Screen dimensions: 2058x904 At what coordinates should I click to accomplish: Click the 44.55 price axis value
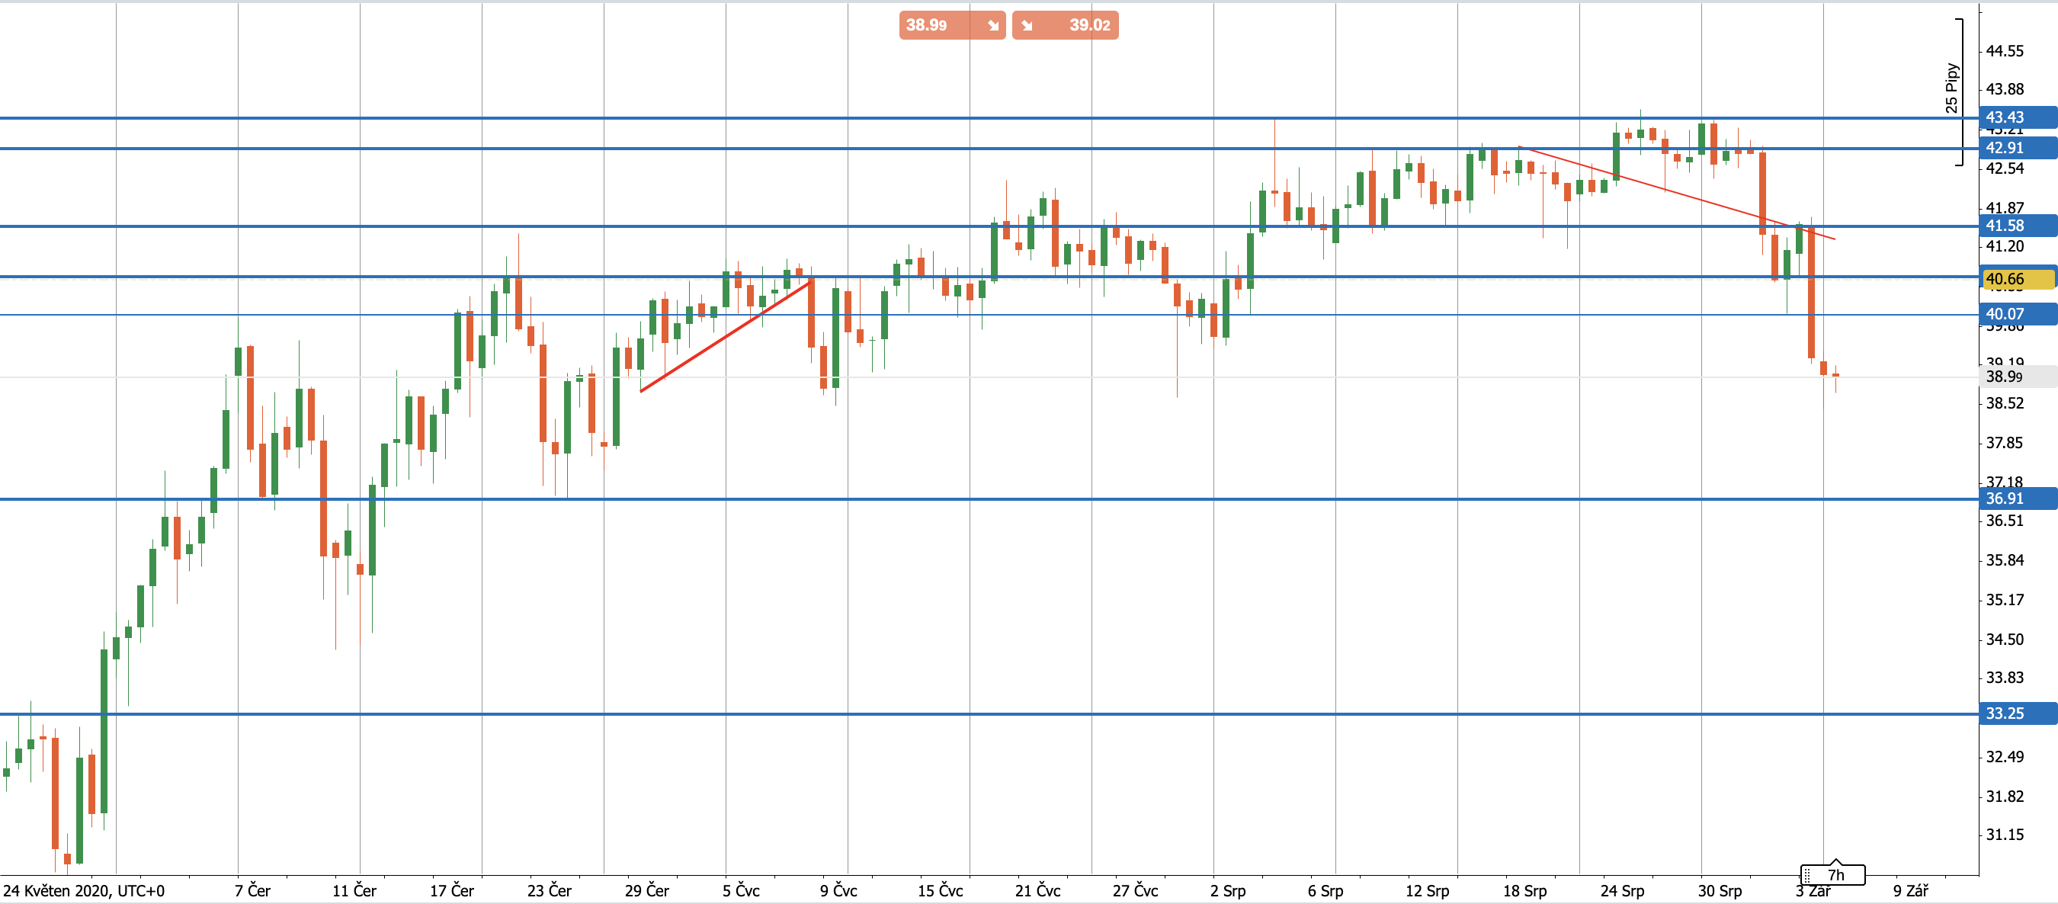click(x=2005, y=51)
